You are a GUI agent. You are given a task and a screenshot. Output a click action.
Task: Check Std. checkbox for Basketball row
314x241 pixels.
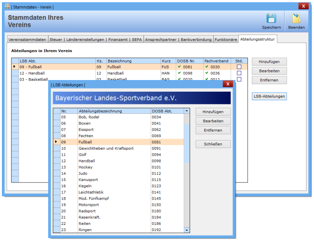(x=239, y=79)
